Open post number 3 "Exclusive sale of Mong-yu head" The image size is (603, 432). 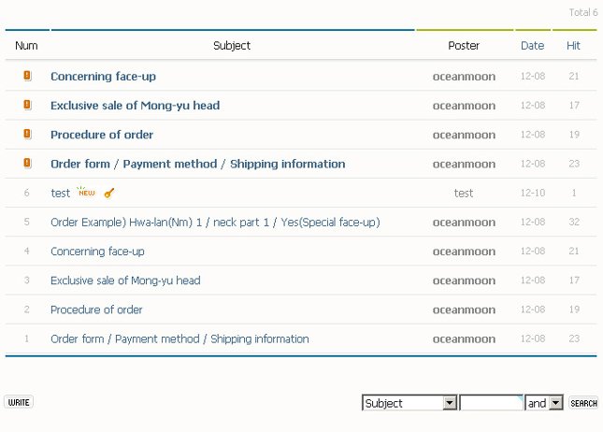125,281
